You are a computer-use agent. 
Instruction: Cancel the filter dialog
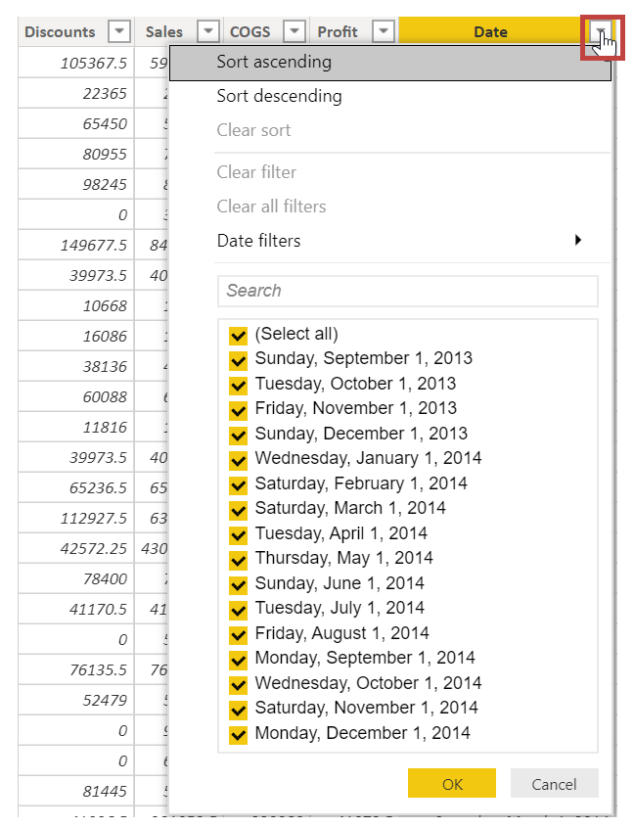click(555, 783)
